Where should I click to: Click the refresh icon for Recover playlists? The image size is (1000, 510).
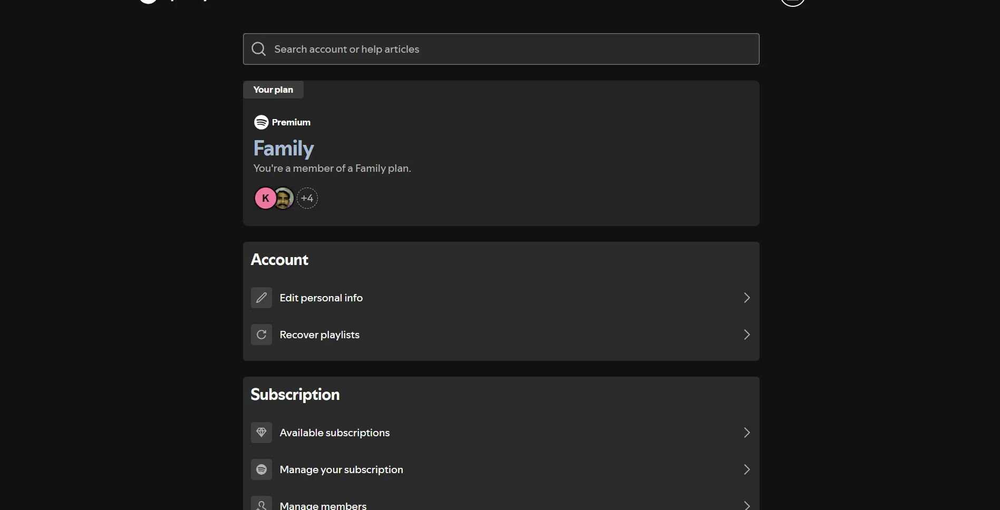pyautogui.click(x=261, y=335)
